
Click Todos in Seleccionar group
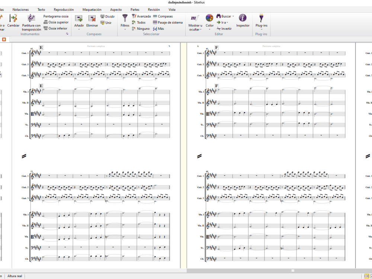138,23
